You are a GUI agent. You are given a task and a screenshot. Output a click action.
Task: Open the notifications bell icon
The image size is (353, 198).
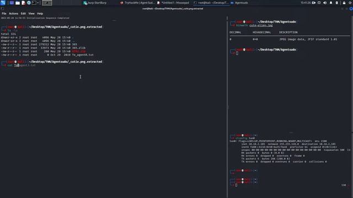331,3
